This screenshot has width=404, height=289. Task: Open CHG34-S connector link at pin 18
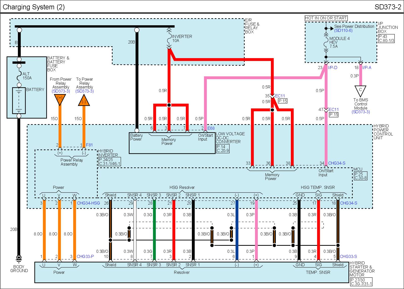coord(348,203)
